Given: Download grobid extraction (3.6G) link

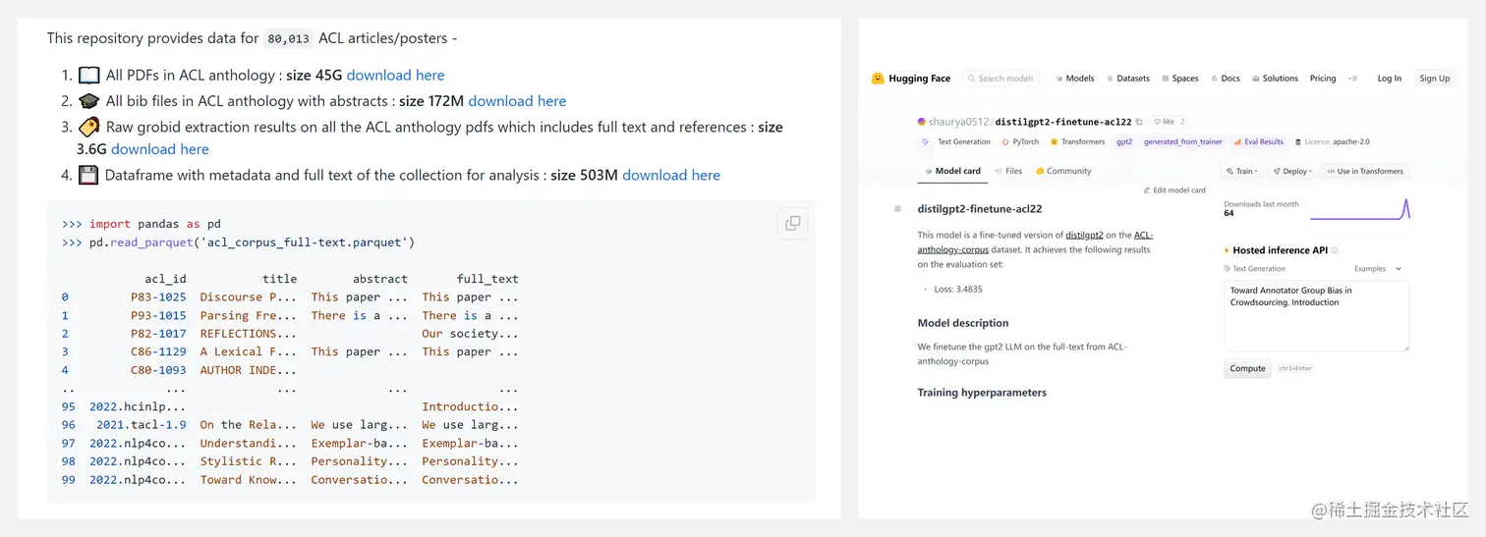Looking at the screenshot, I should [x=159, y=149].
